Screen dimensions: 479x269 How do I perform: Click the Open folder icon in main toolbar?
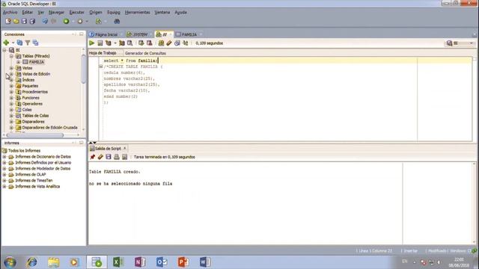pyautogui.click(x=16, y=22)
